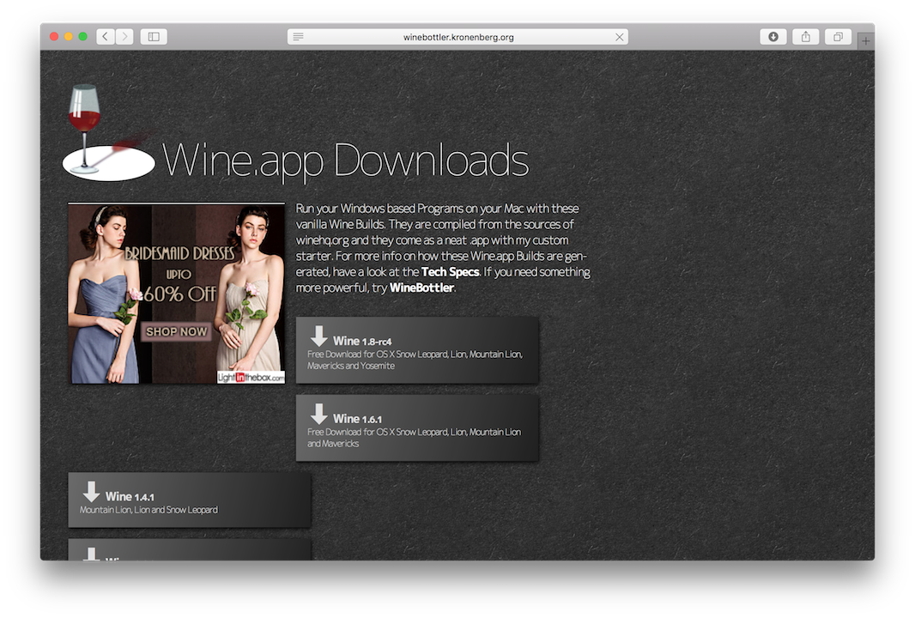Download Wine 1.8-rc4 title link
915x618 pixels.
pos(362,341)
